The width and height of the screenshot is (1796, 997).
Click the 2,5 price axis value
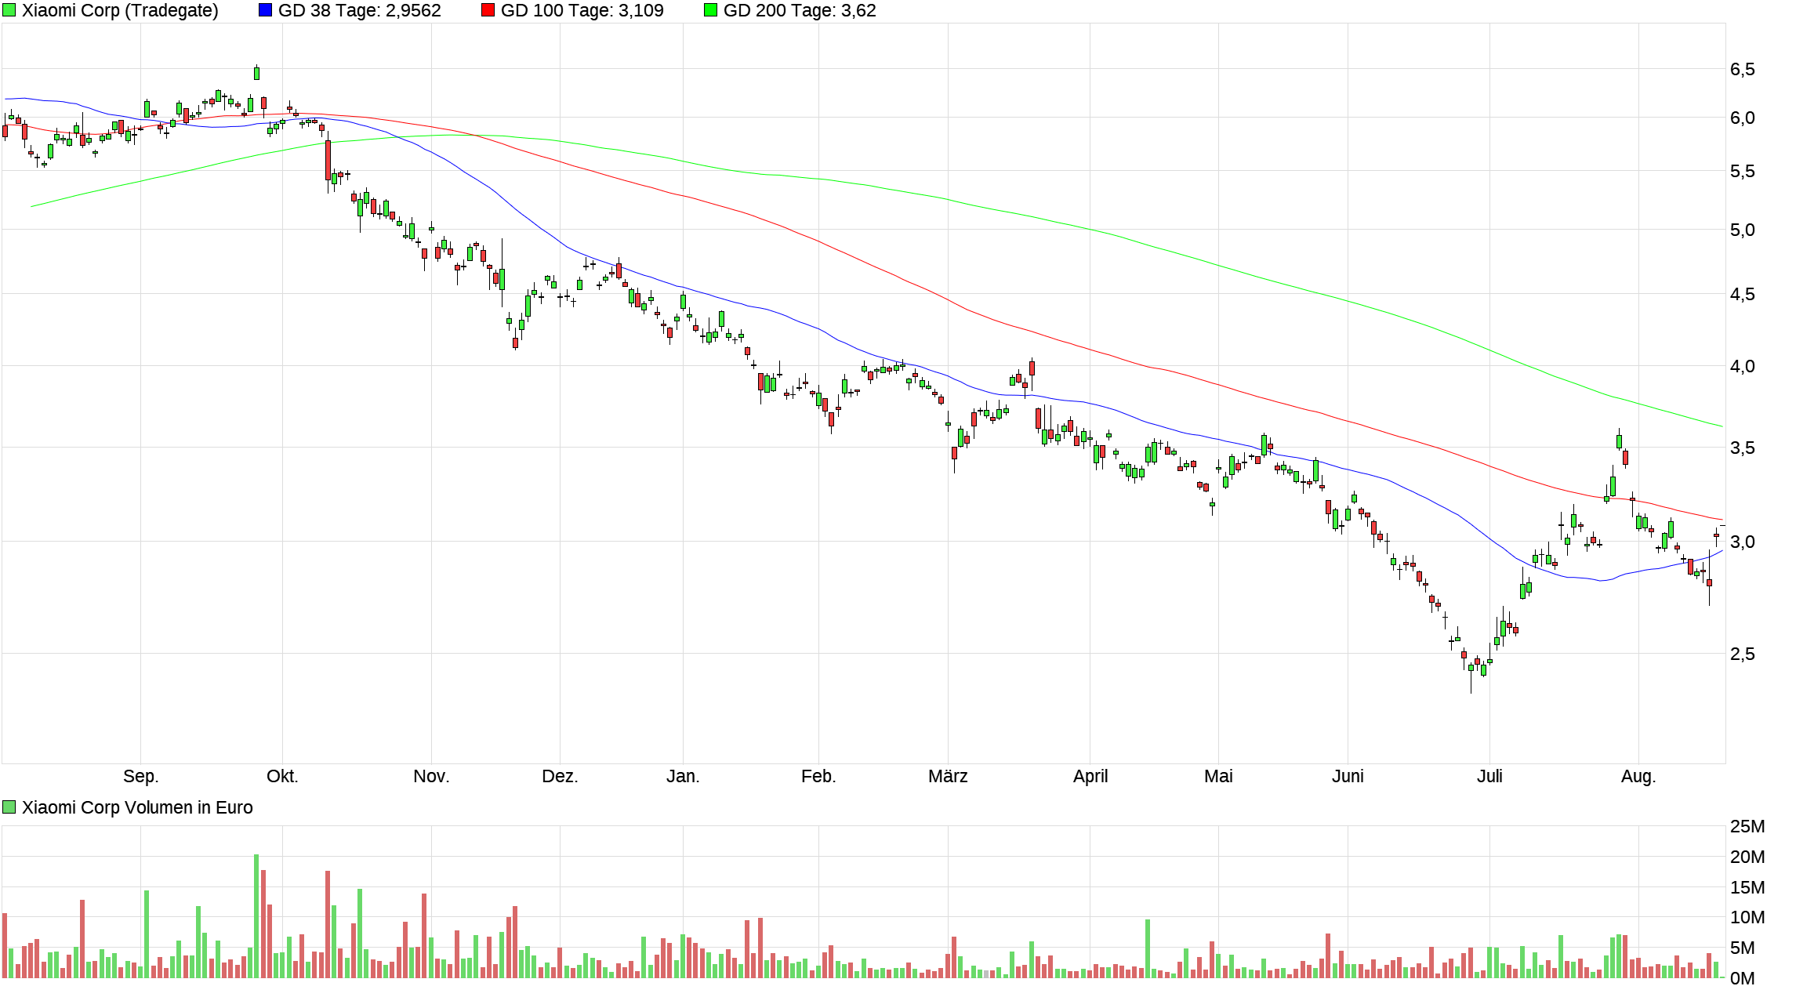coord(1743,654)
